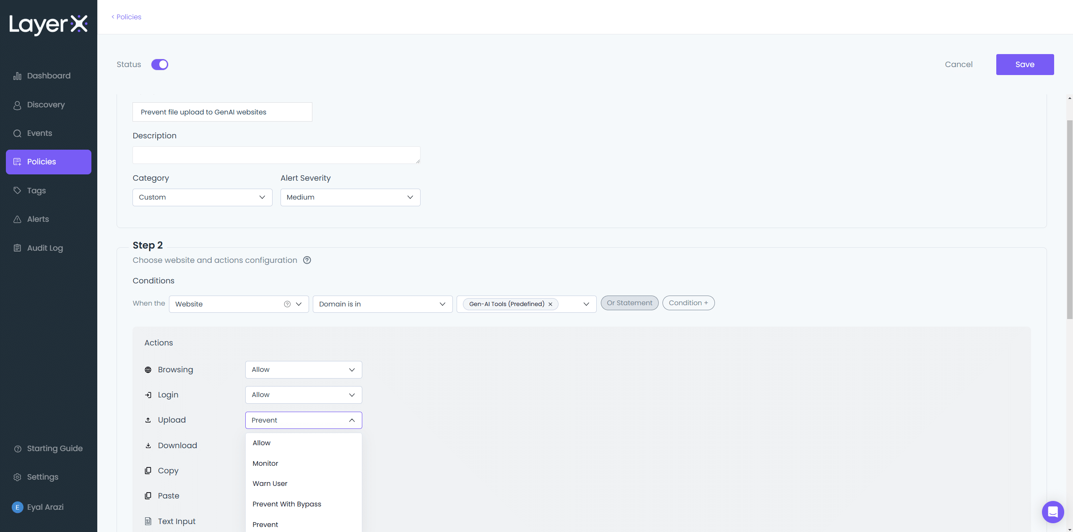1073x532 pixels.
Task: Open Discovery via its person icon
Action: 17,105
